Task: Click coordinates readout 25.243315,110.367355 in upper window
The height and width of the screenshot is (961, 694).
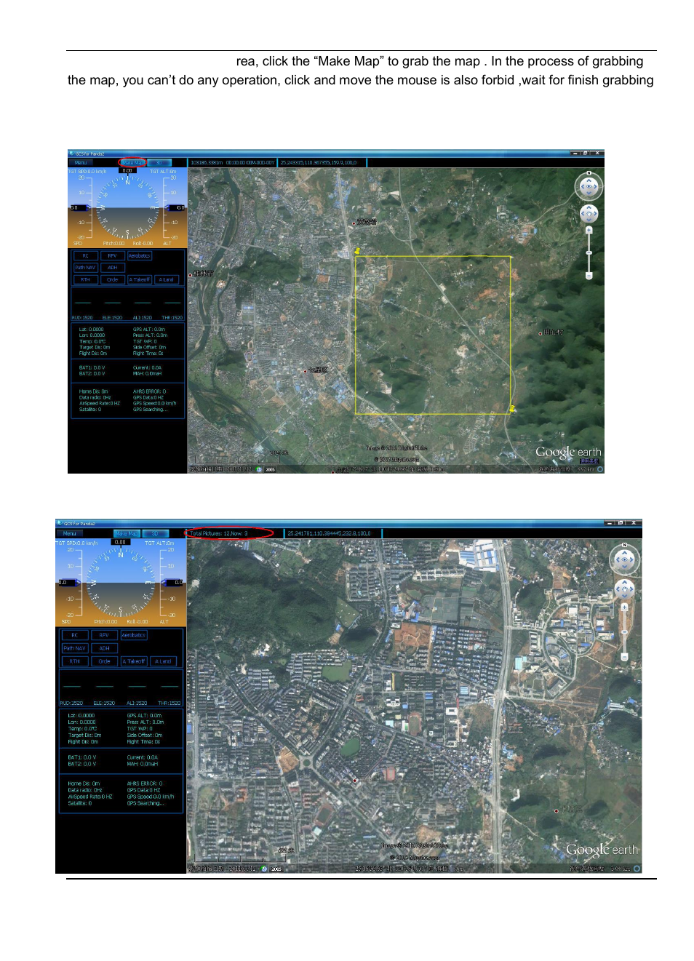Action: point(318,163)
